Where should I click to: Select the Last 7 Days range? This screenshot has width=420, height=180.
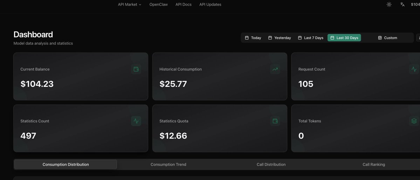(x=311, y=38)
